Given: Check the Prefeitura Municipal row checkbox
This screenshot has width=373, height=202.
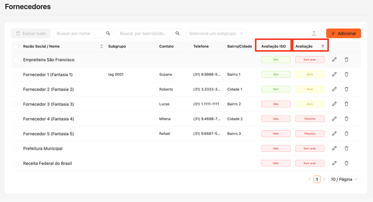Looking at the screenshot, I should pyautogui.click(x=16, y=149).
